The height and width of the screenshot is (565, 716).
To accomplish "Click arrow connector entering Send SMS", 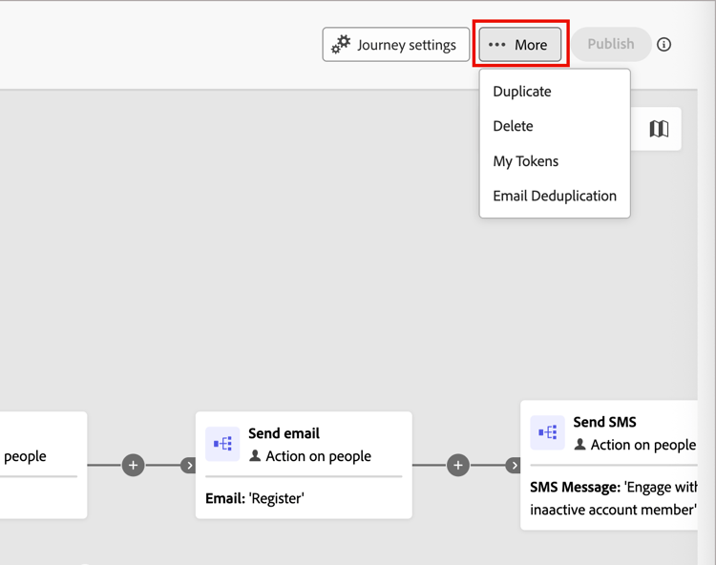I will 515,466.
